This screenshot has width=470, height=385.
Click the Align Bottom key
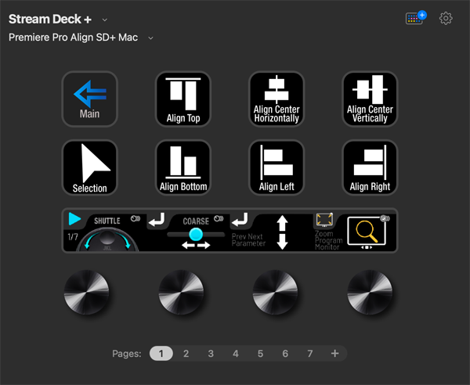[x=183, y=167]
